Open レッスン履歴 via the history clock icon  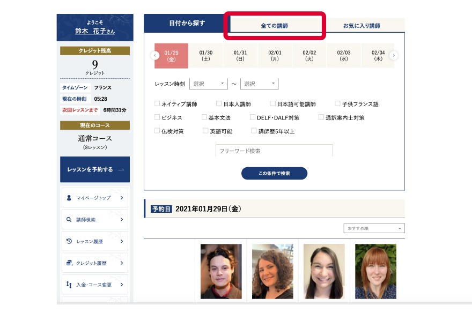pyautogui.click(x=69, y=241)
